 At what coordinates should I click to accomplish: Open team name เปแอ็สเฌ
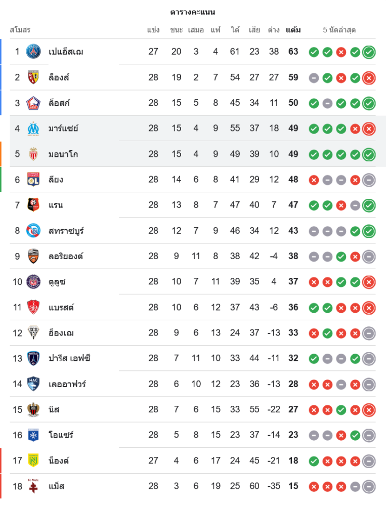click(66, 52)
